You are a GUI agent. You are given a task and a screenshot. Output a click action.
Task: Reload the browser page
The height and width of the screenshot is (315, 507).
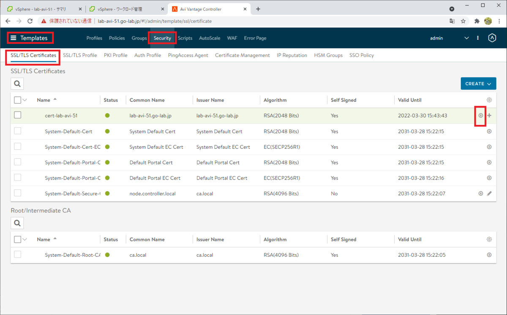30,21
